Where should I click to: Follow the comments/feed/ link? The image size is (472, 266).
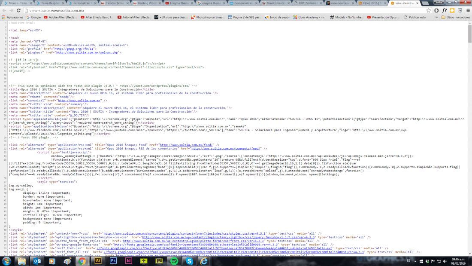[x=226, y=148]
